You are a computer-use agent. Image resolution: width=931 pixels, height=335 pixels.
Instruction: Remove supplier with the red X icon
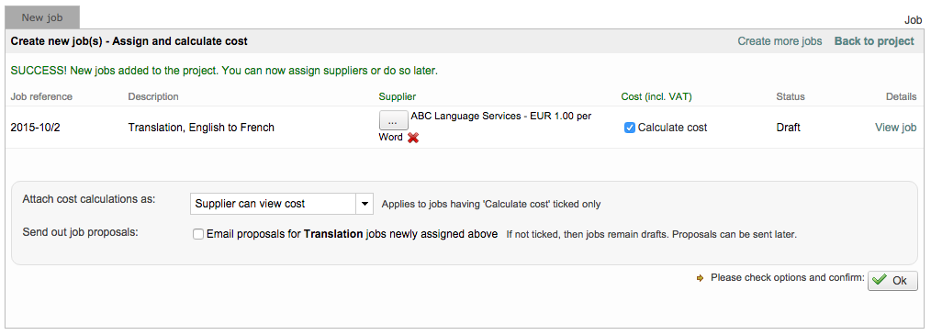pyautogui.click(x=413, y=138)
